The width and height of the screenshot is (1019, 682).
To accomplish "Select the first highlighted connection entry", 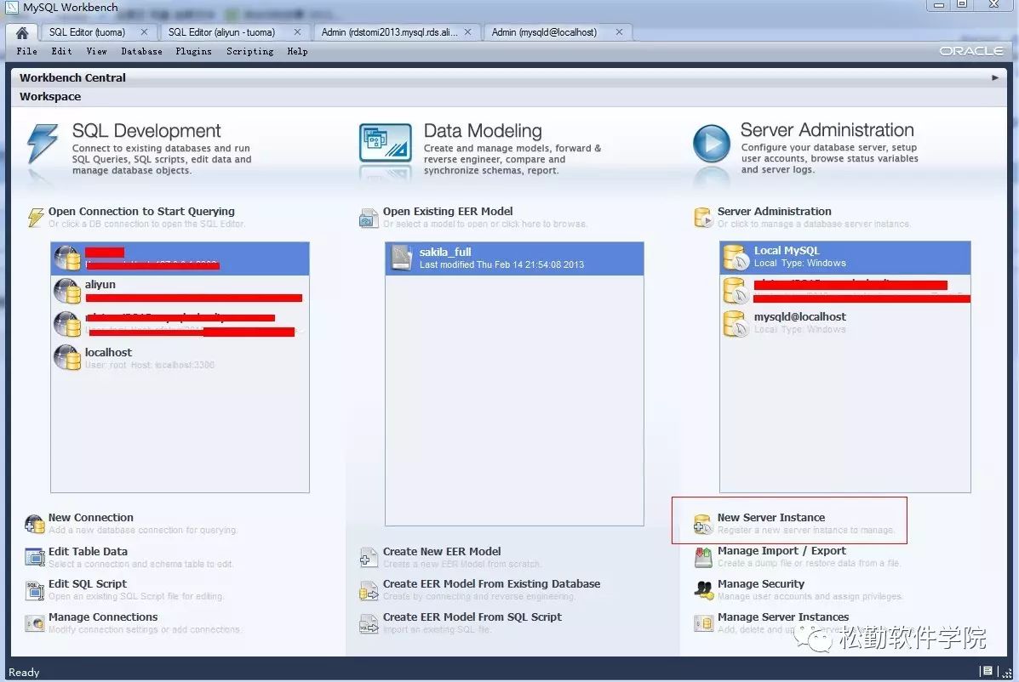I will click(180, 259).
